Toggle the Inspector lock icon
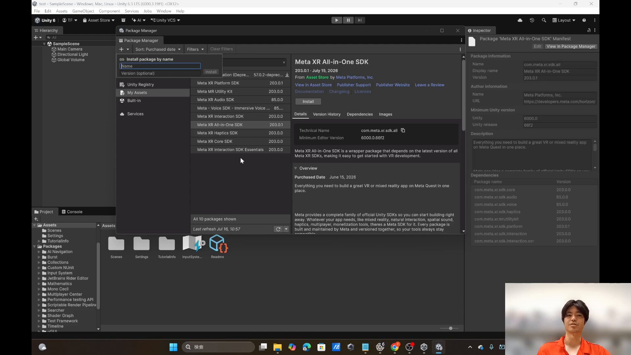 coord(589,30)
